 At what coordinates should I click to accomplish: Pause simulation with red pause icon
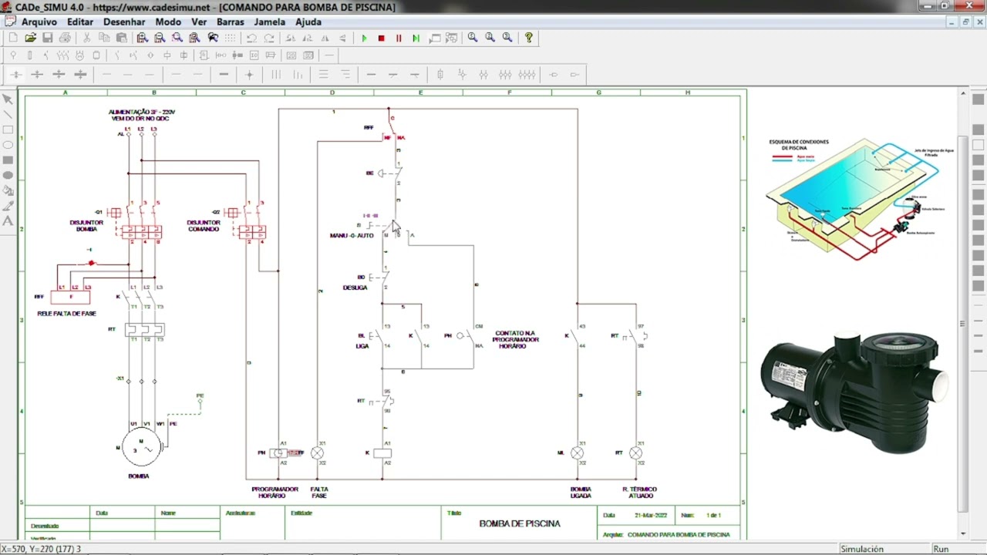click(399, 38)
